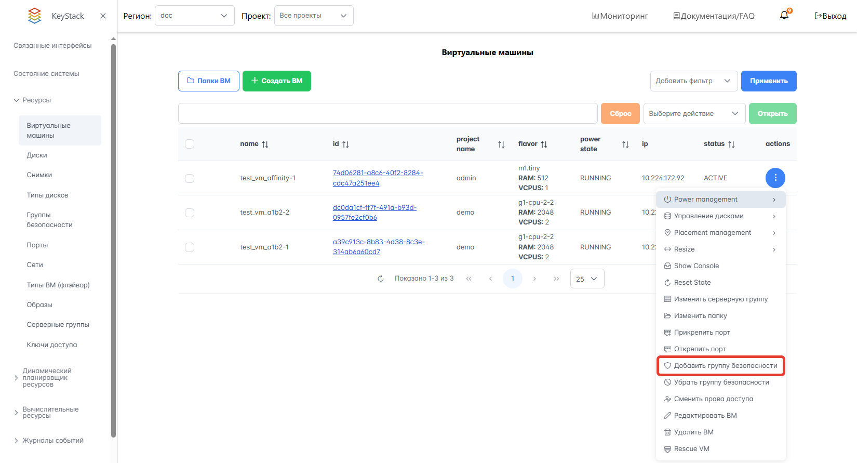Click the notification bell icon

pos(784,16)
